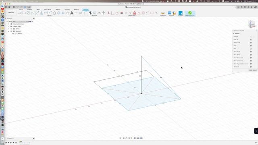
Task: Select the Text tool letter A
Action: coord(72,13)
